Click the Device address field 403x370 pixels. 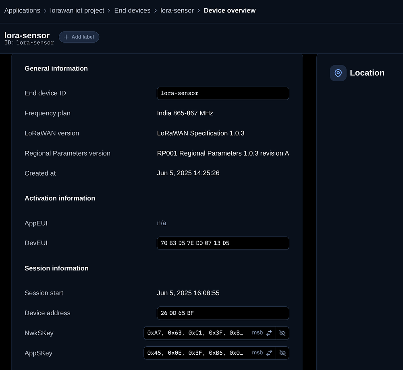point(223,313)
